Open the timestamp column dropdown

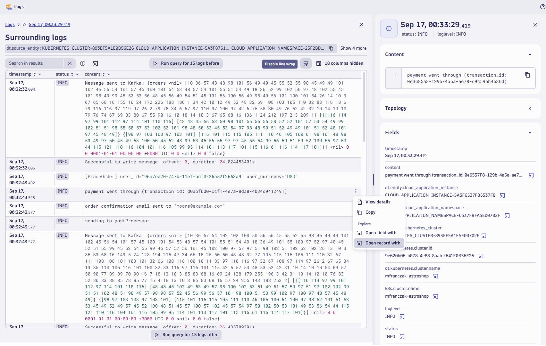tap(40, 74)
